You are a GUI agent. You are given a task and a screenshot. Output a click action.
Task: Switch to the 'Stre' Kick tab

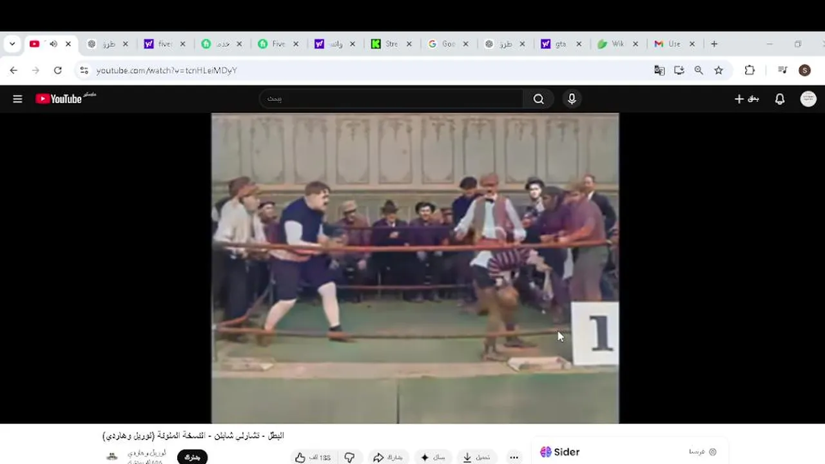coord(385,44)
